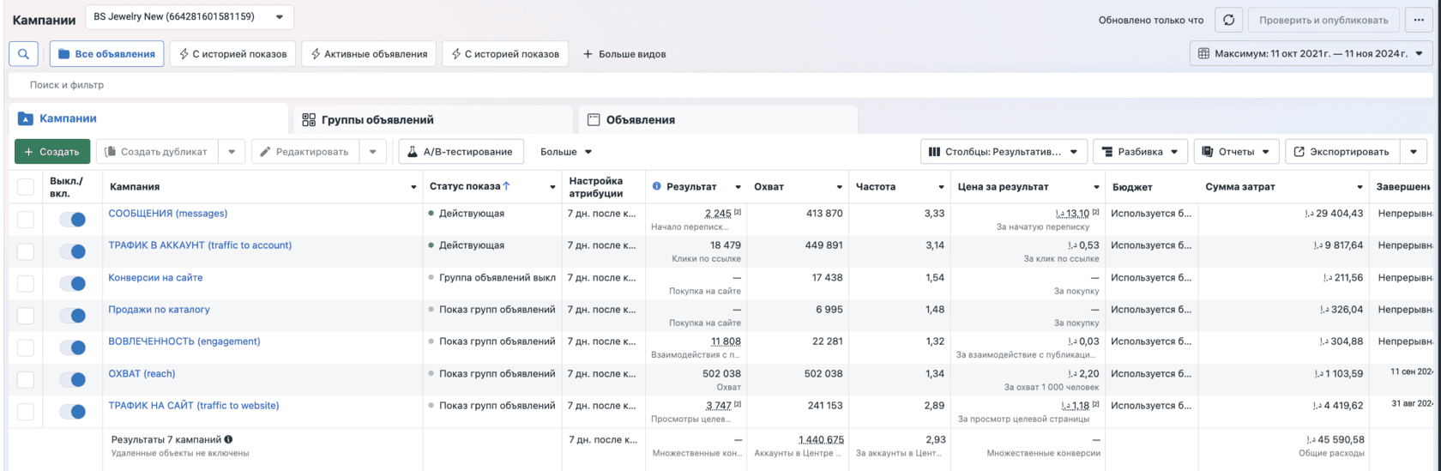This screenshot has width=1441, height=471.
Task: Open Охват column header menu arrow
Action: [x=839, y=187]
